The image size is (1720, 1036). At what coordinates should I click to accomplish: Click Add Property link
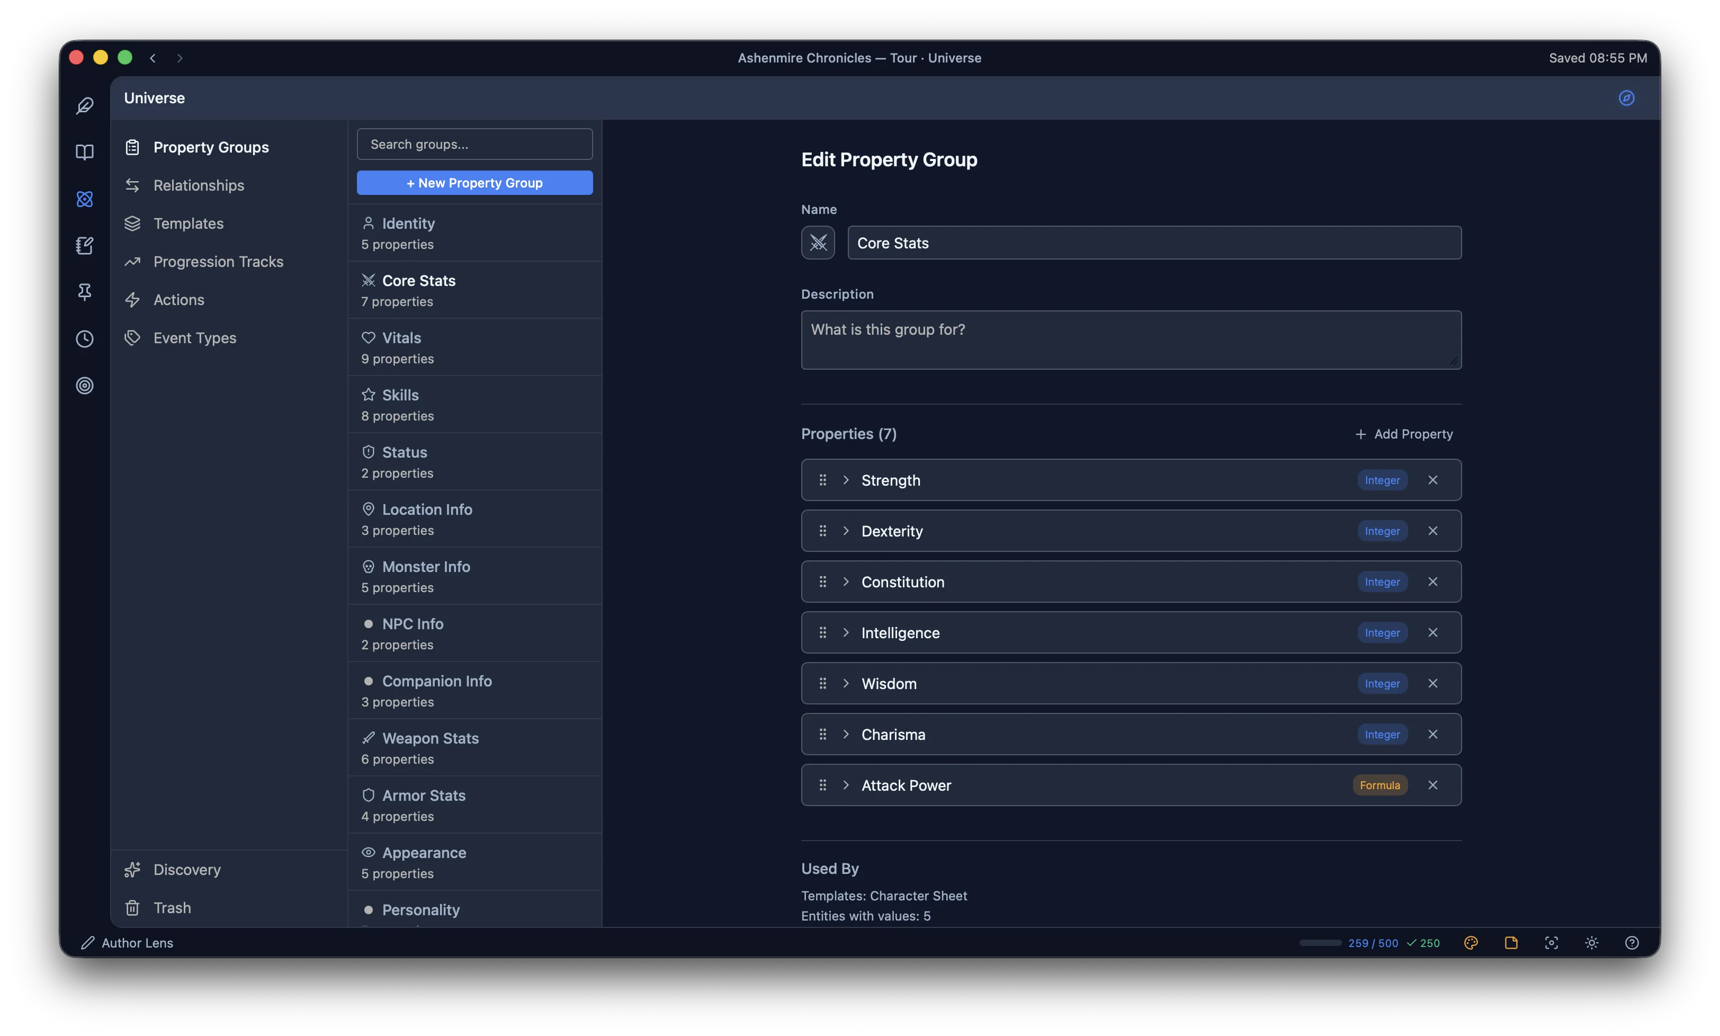pos(1403,434)
